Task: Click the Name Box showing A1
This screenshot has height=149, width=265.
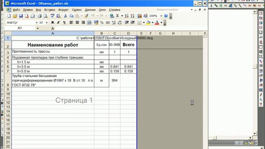Action: tap(20, 28)
